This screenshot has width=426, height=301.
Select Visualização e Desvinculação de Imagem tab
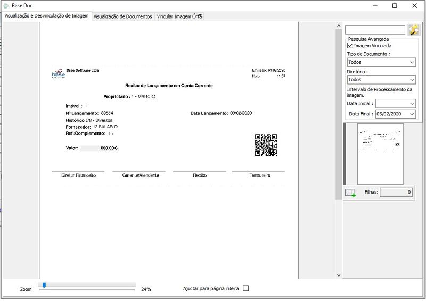point(46,16)
